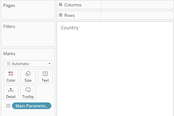Viewport: 174px width, 116px height.
Task: Open the Tooltip editor button
Action: [x=28, y=92]
